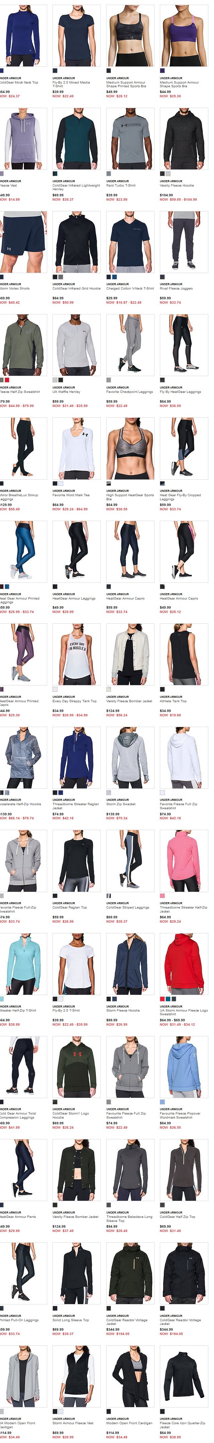View the Rival Fleece Joggers product photo

point(184,242)
